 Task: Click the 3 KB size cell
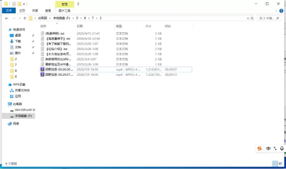[x=158, y=34]
